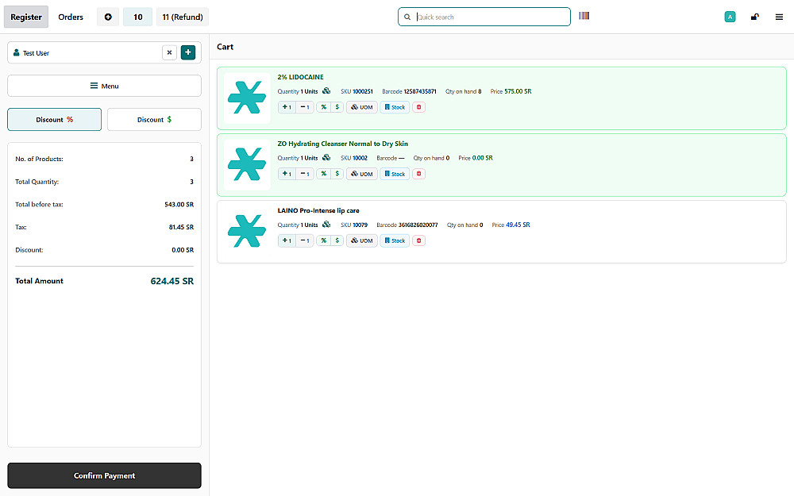
Task: Click barcode 12587435871
Action: tap(420, 91)
